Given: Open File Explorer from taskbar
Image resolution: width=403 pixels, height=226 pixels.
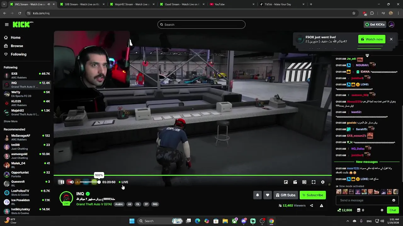Looking at the screenshot, I should click(x=225, y=221).
